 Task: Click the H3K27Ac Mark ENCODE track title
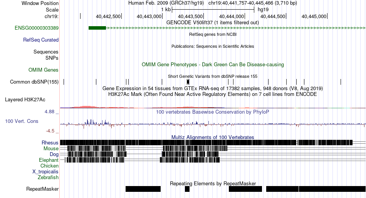[x=213, y=94]
